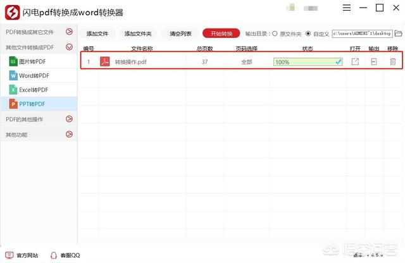Open 其他功能 category label

tap(16, 135)
